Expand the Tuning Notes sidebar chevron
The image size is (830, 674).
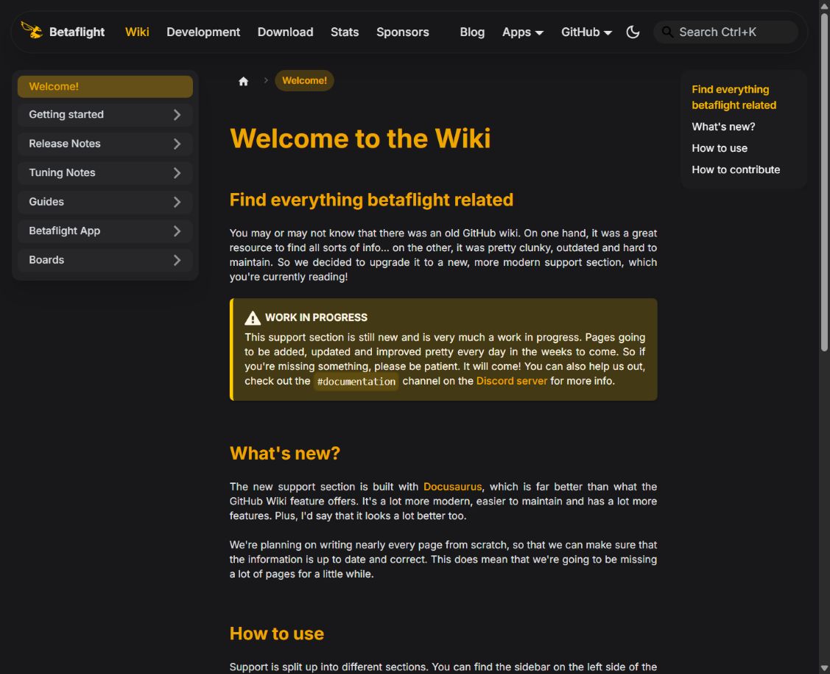pos(177,173)
